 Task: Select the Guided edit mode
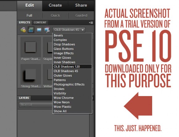coord(81,15)
